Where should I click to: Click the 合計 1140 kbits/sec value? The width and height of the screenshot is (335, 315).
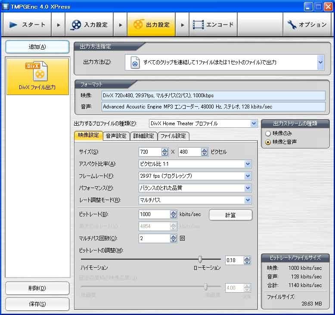[x=305, y=285]
